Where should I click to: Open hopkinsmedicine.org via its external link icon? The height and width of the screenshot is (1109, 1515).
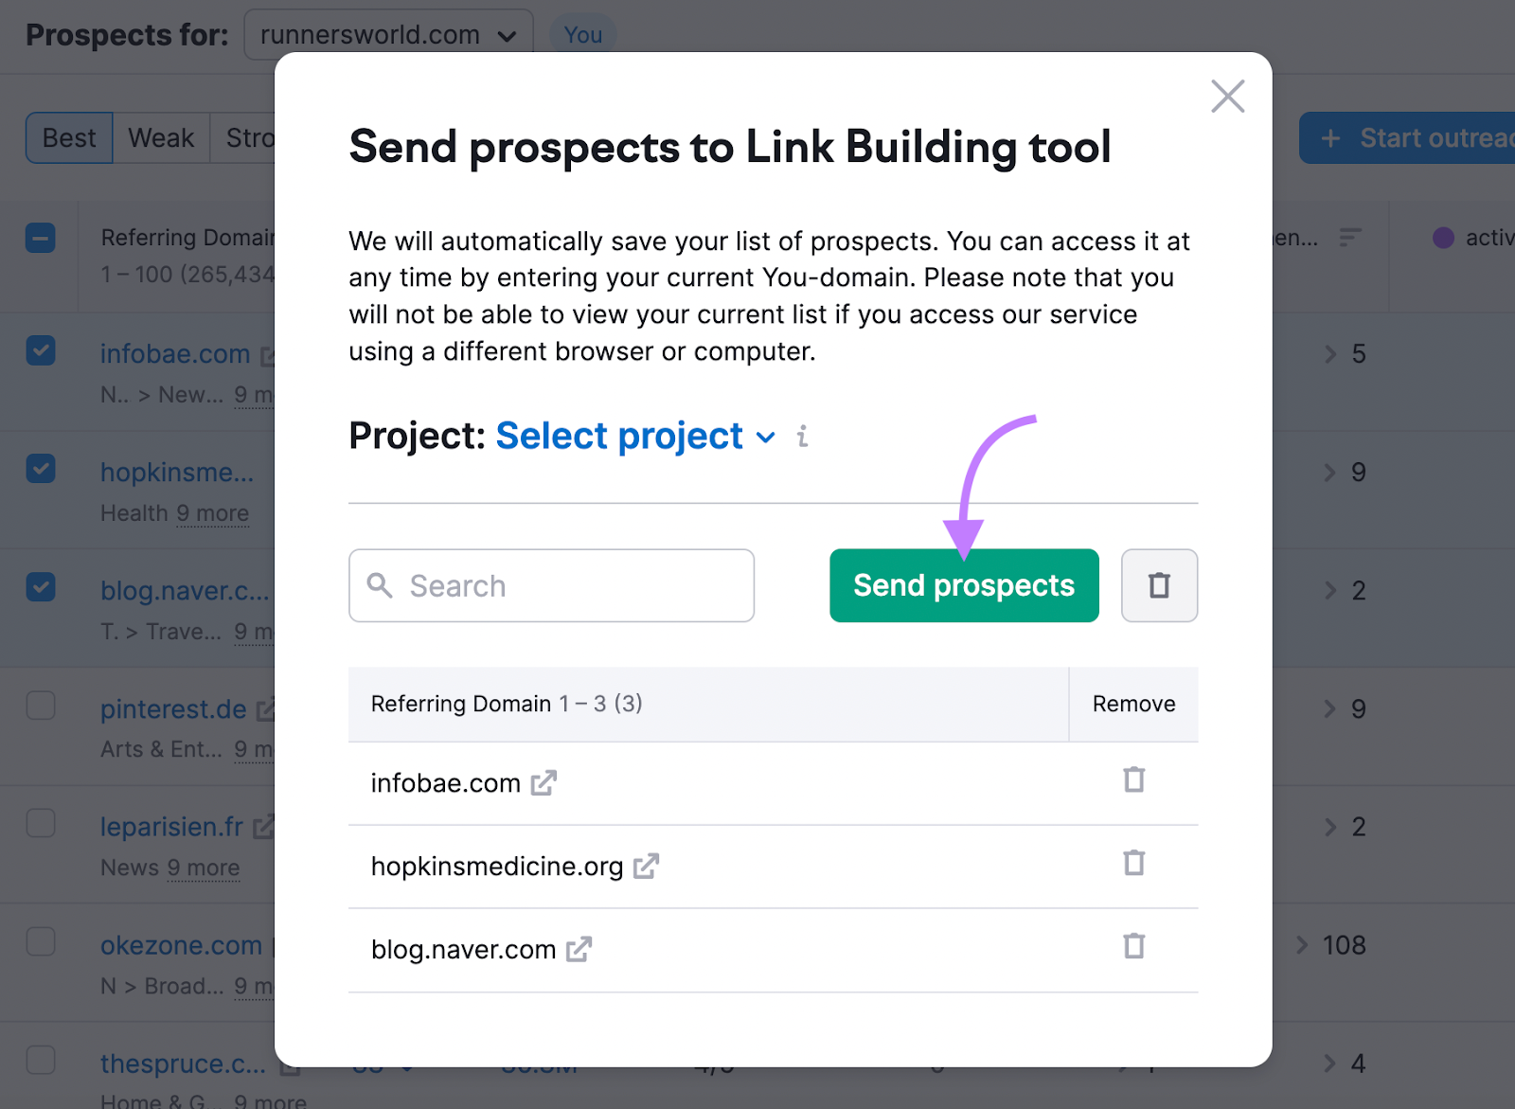648,867
